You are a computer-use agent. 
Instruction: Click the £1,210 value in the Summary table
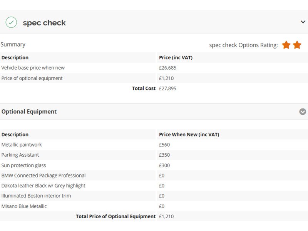pos(166,78)
